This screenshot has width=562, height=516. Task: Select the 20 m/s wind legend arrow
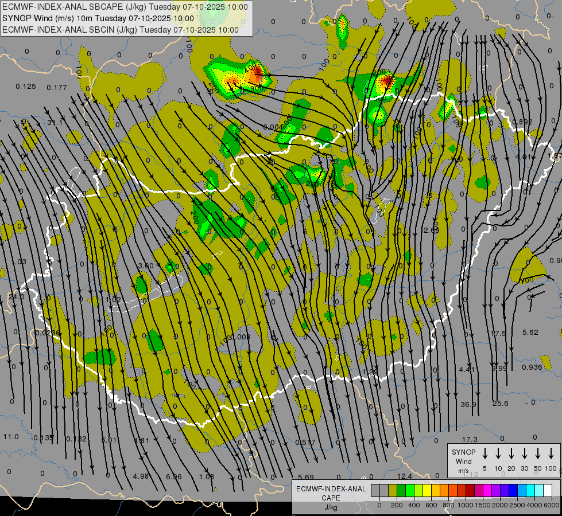(511, 454)
